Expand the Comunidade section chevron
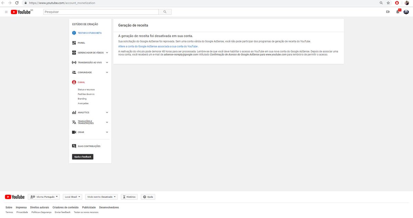Image resolution: width=413 pixels, height=218 pixels. pyautogui.click(x=107, y=72)
